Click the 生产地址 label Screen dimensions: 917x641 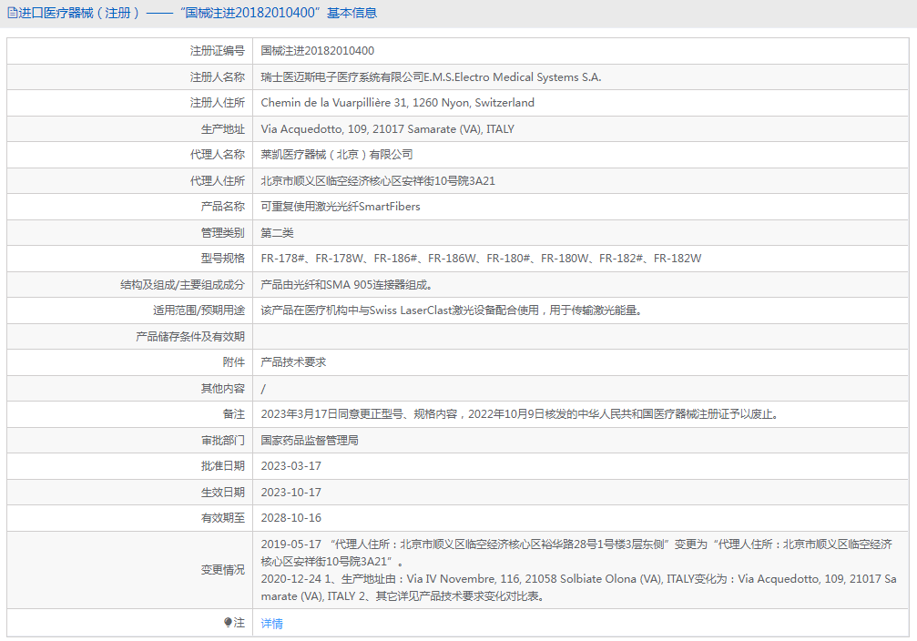click(x=223, y=129)
